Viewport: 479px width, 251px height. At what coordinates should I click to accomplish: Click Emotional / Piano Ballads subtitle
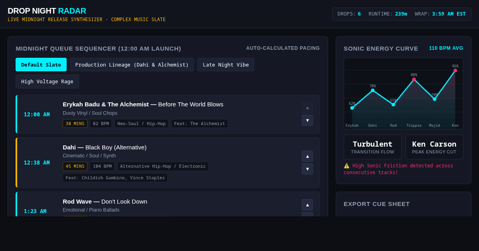click(91, 210)
